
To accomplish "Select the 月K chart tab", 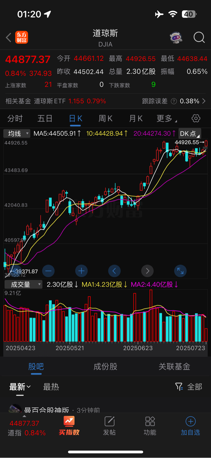I will (x=136, y=119).
